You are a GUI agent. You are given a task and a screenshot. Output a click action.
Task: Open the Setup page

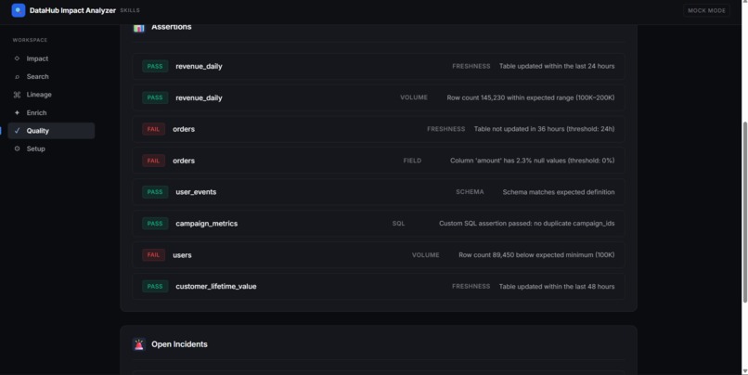click(51, 149)
